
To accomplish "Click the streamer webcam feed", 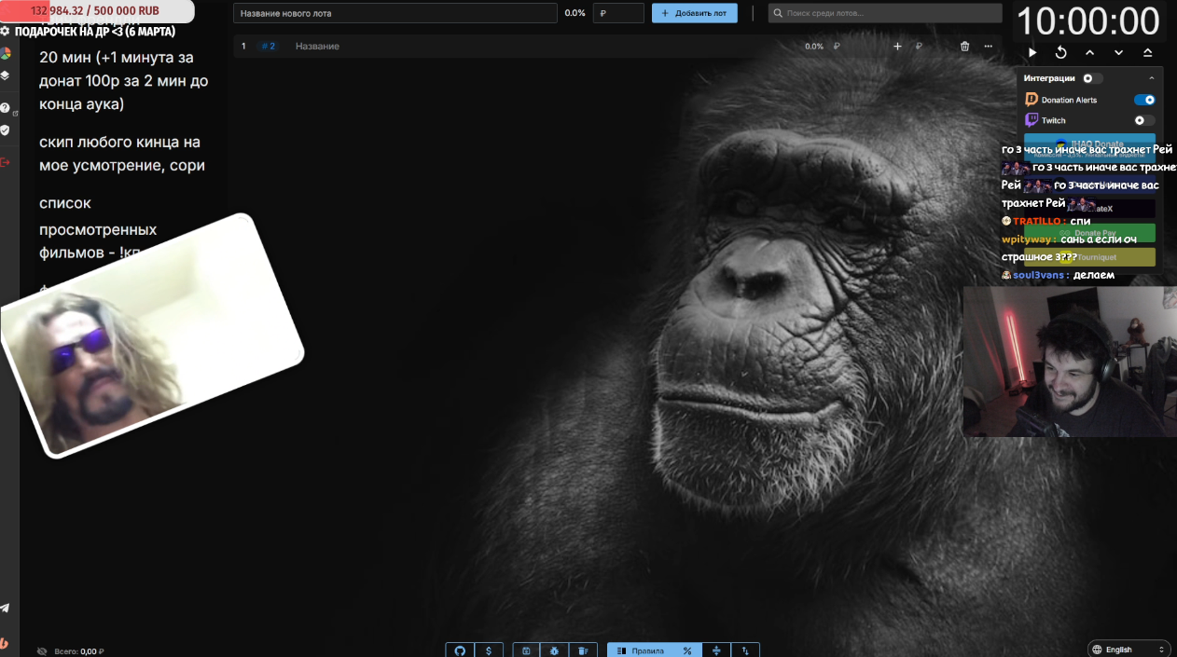I will tap(1070, 361).
